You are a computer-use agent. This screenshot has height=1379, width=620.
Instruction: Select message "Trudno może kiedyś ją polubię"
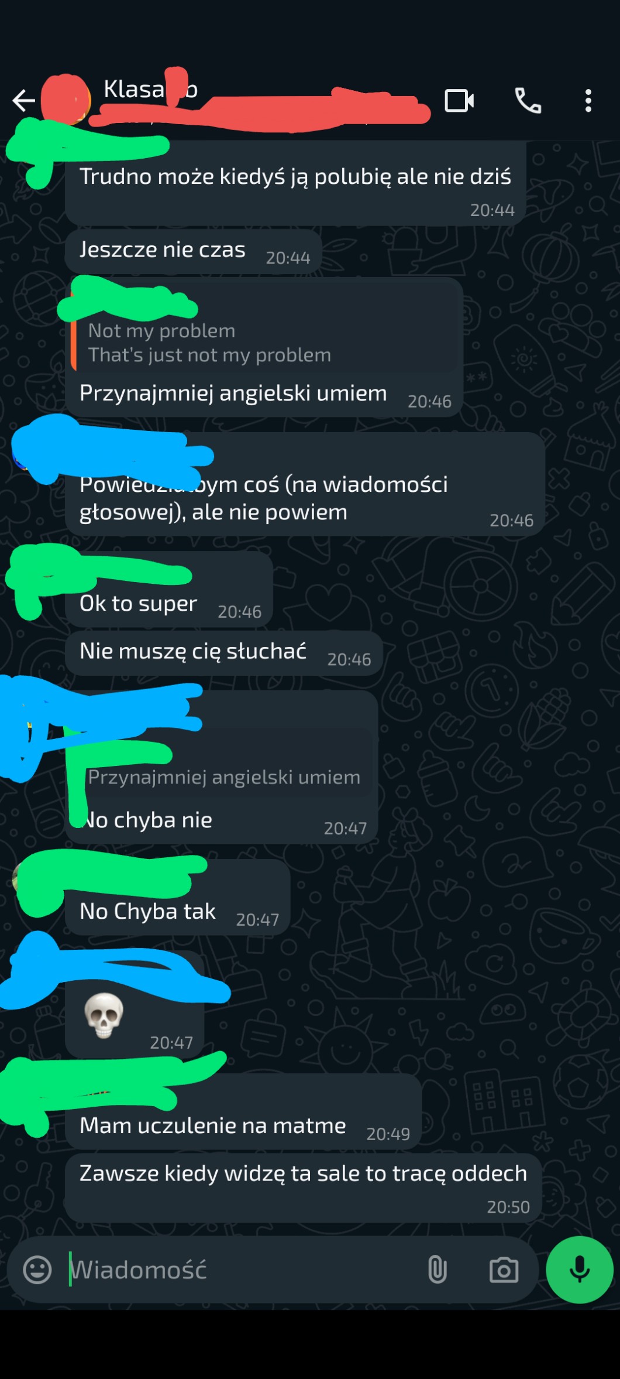point(295,183)
